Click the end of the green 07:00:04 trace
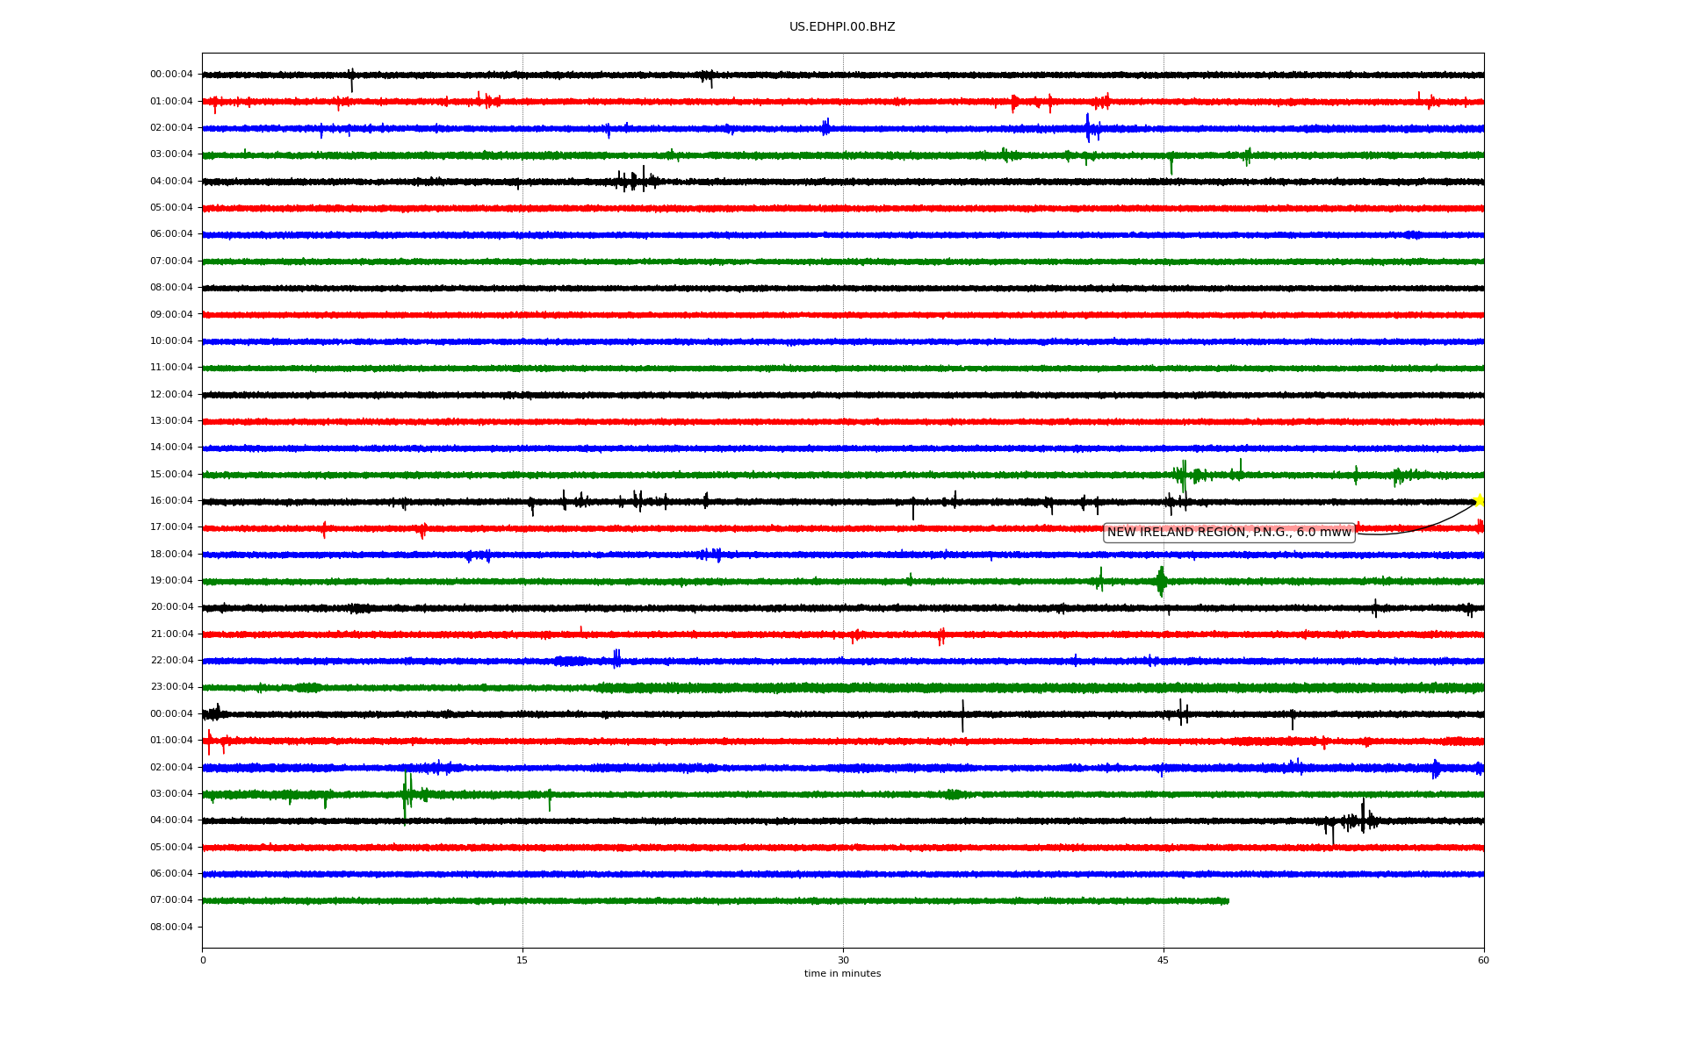1686x1053 pixels. (x=1227, y=901)
